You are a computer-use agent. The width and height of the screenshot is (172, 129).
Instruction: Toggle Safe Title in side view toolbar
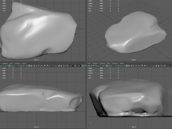[x=121, y=66]
